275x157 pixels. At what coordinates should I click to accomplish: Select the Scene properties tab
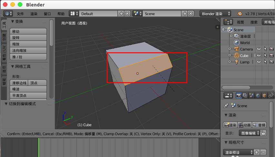pyautogui.click(x=251, y=96)
